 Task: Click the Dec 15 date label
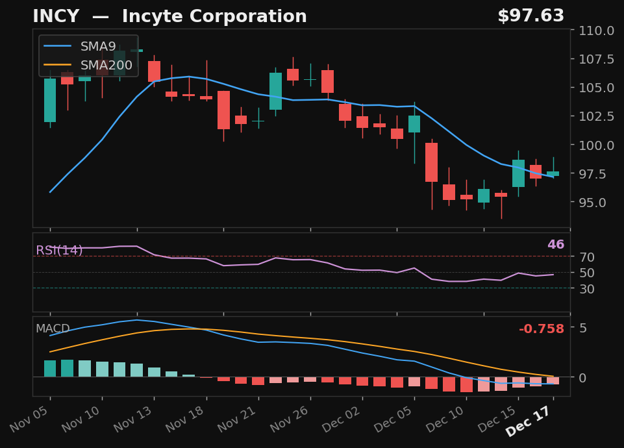(x=497, y=419)
